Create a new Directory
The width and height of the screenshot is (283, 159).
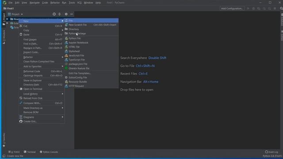point(92,29)
